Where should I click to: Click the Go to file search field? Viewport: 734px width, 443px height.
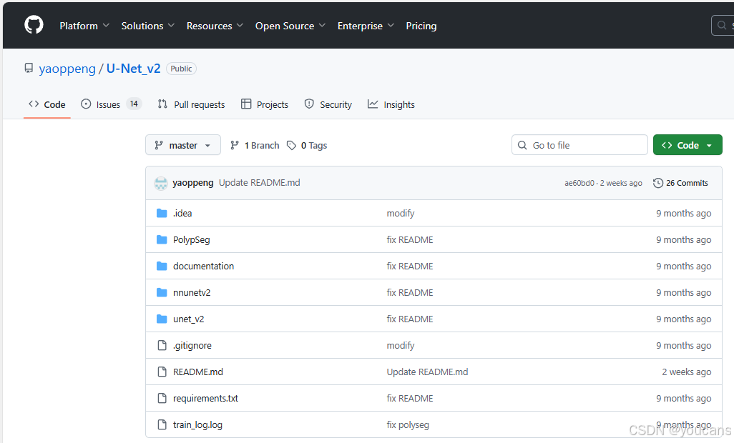click(x=579, y=145)
